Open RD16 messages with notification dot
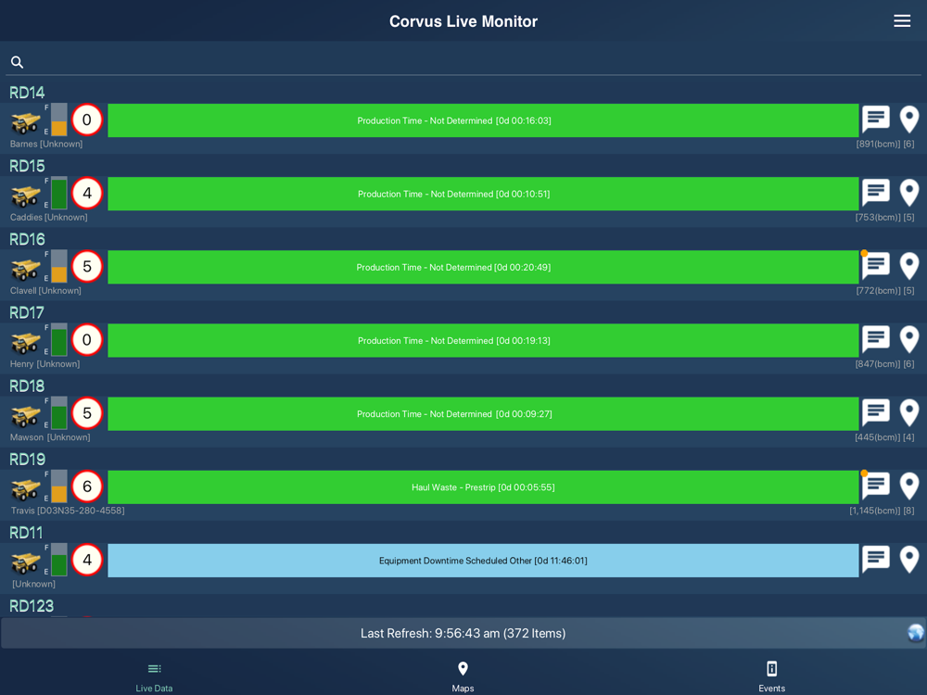This screenshot has width=927, height=695. tap(876, 267)
